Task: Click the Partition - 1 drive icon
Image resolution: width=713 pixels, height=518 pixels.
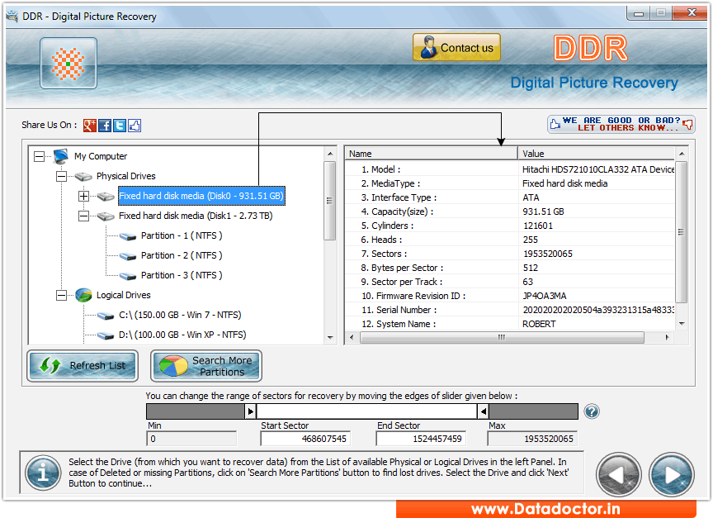Action: pos(128,236)
